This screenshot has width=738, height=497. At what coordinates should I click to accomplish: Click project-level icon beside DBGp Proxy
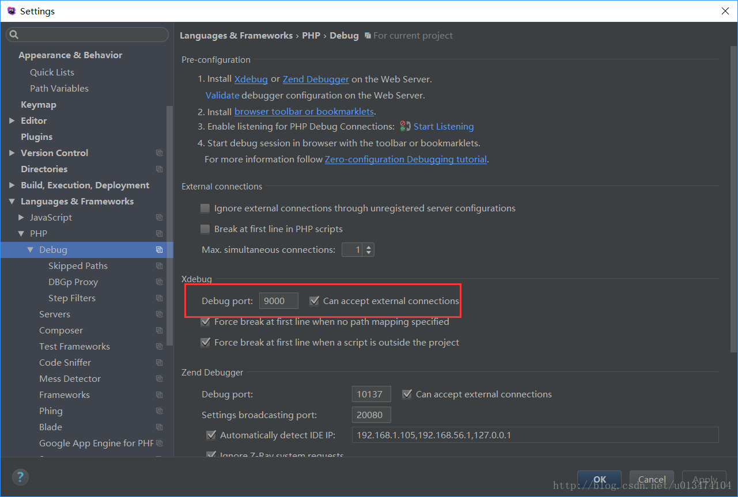[159, 282]
